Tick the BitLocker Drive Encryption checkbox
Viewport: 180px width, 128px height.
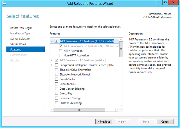coord(57,70)
